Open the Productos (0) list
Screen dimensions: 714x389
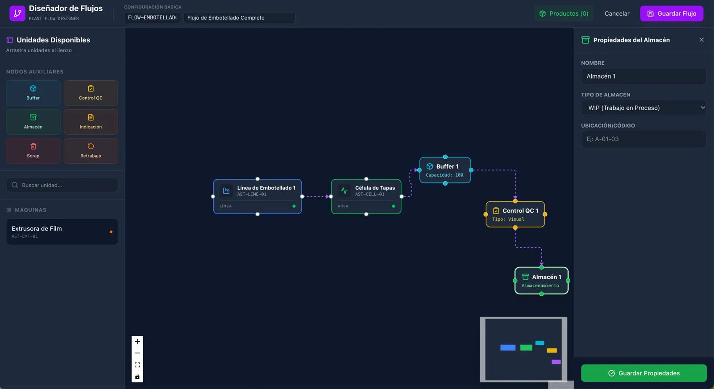564,13
